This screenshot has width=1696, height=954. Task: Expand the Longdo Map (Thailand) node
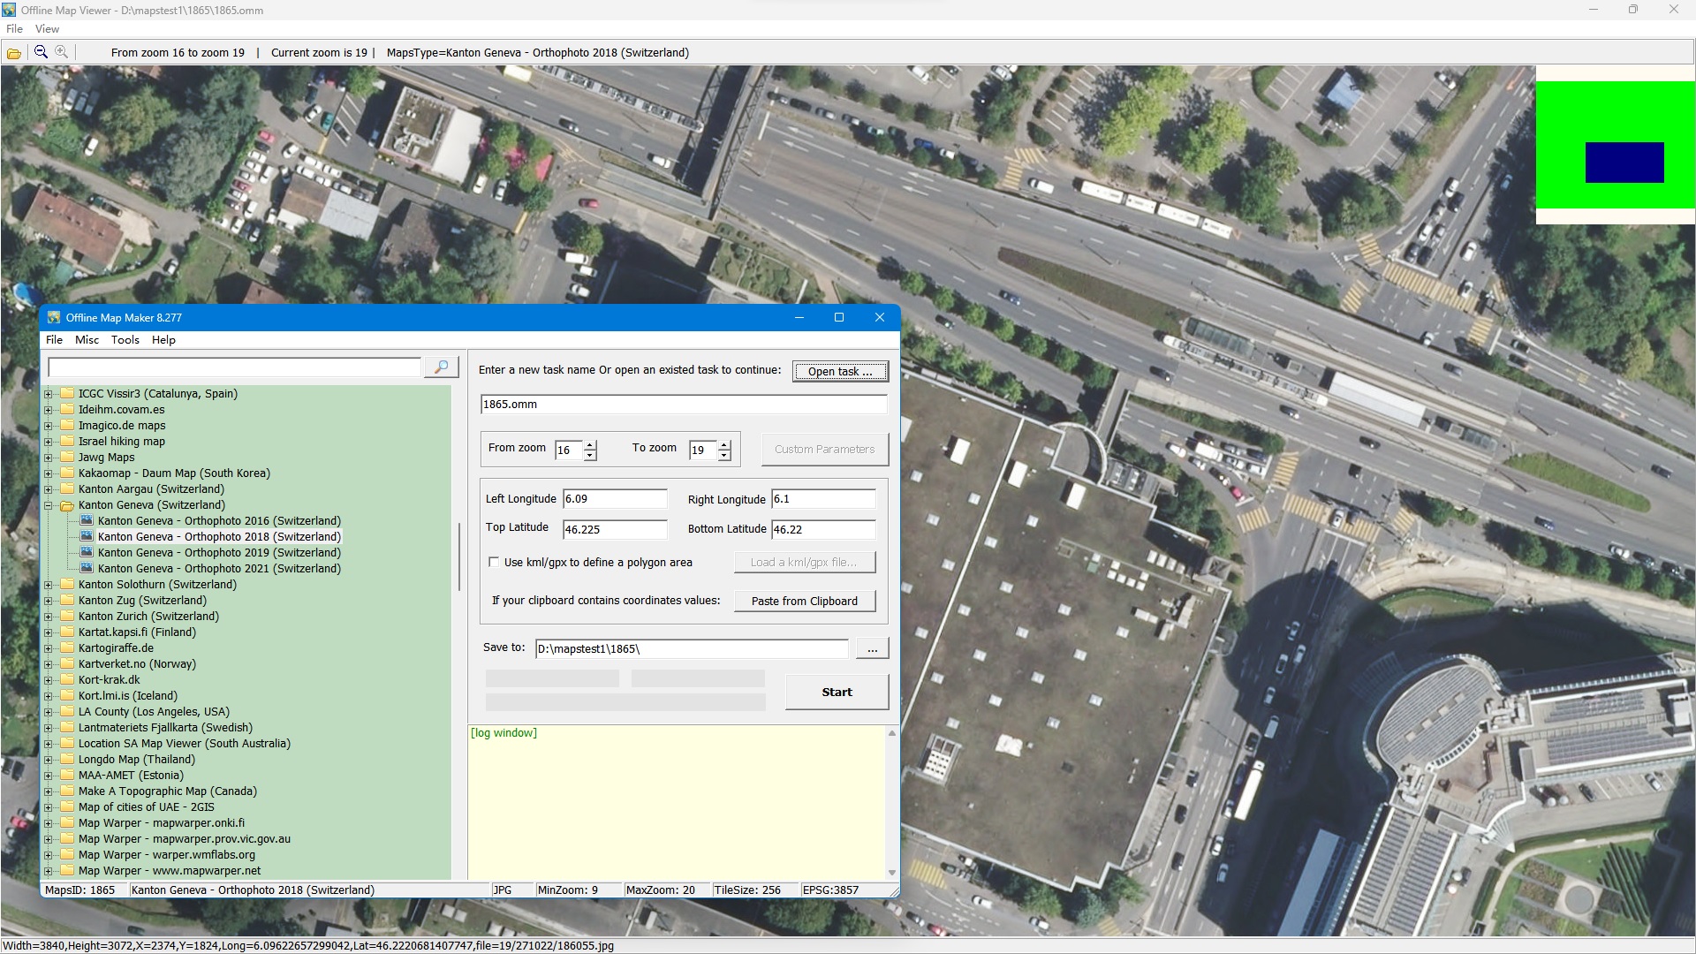coord(49,760)
